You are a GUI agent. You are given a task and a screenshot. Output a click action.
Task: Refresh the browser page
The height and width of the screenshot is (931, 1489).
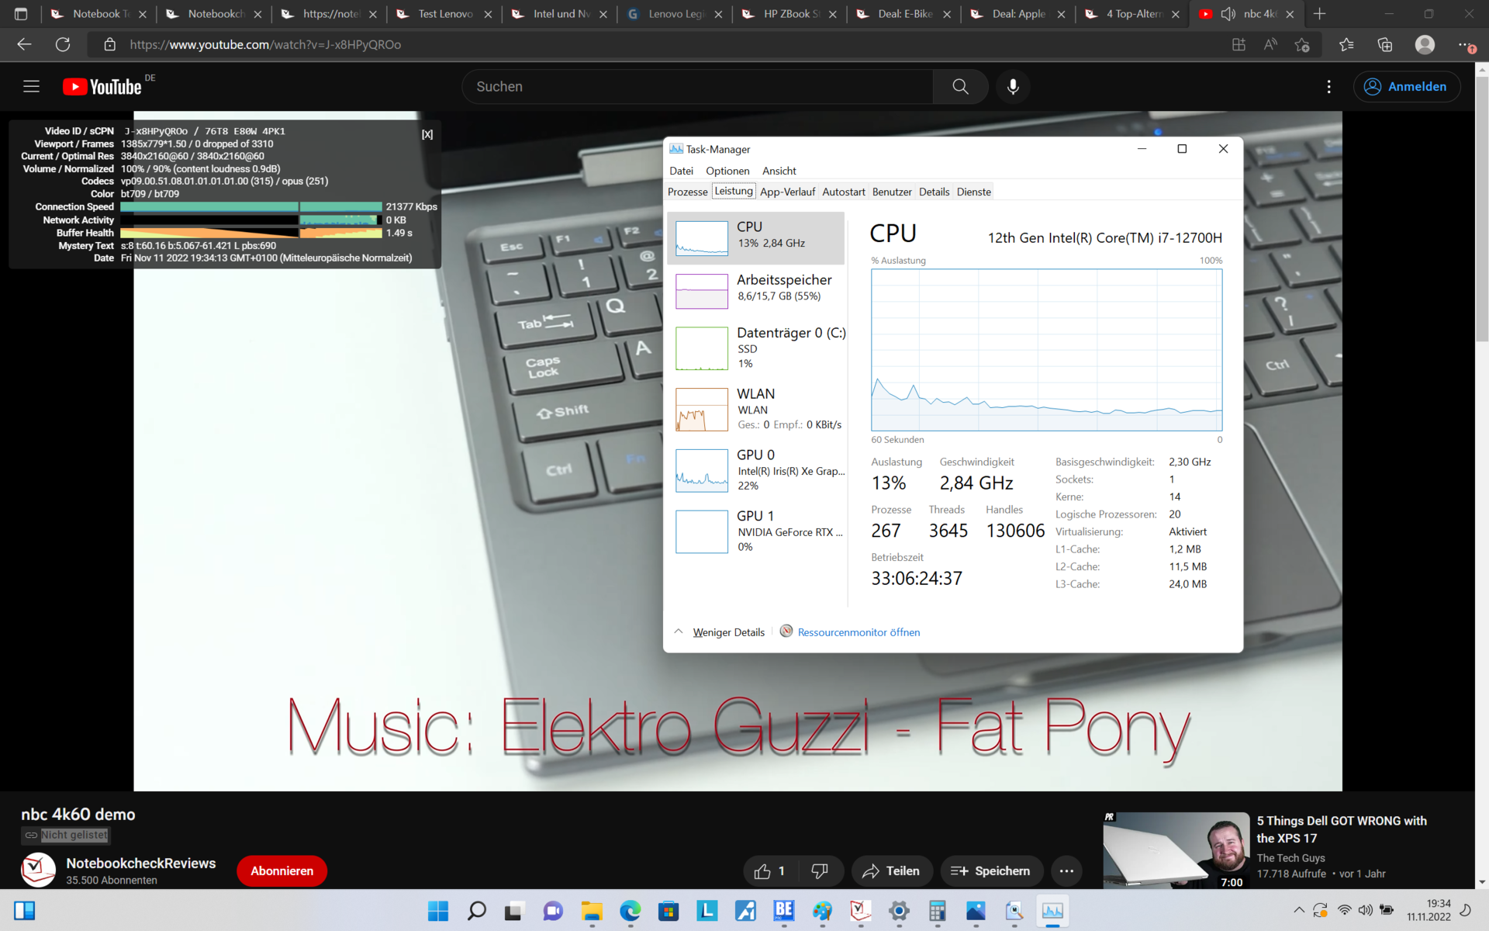pos(63,44)
